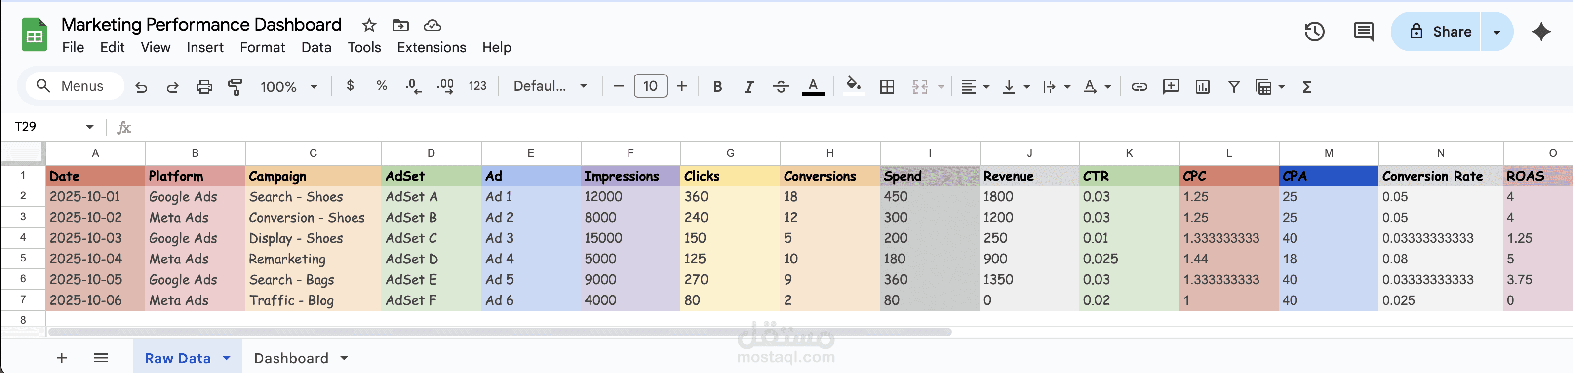
Task: Click the horizontal scrollbar
Action: coord(500,332)
